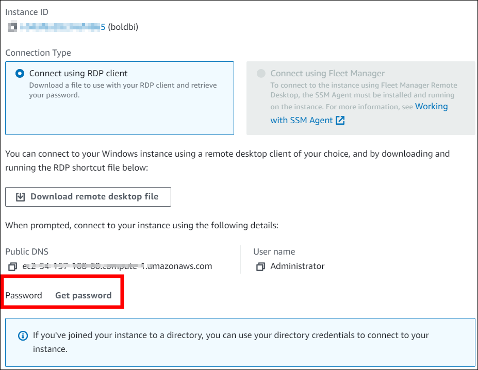The width and height of the screenshot is (478, 370).
Task: Click the Password label
Action: [24, 295]
